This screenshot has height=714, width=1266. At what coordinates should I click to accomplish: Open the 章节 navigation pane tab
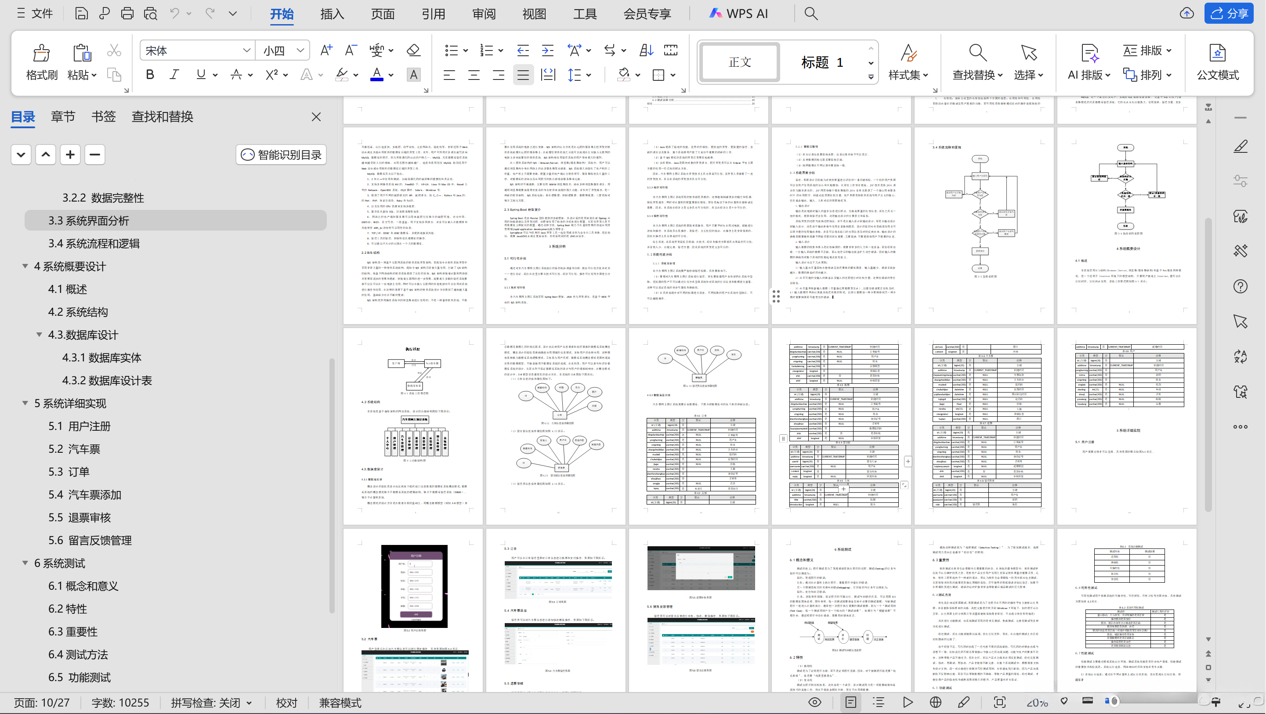point(63,116)
